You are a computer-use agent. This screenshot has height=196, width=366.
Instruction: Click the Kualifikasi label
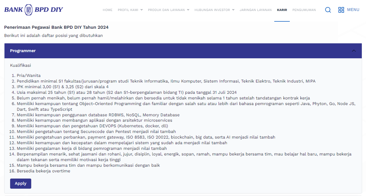(20, 65)
